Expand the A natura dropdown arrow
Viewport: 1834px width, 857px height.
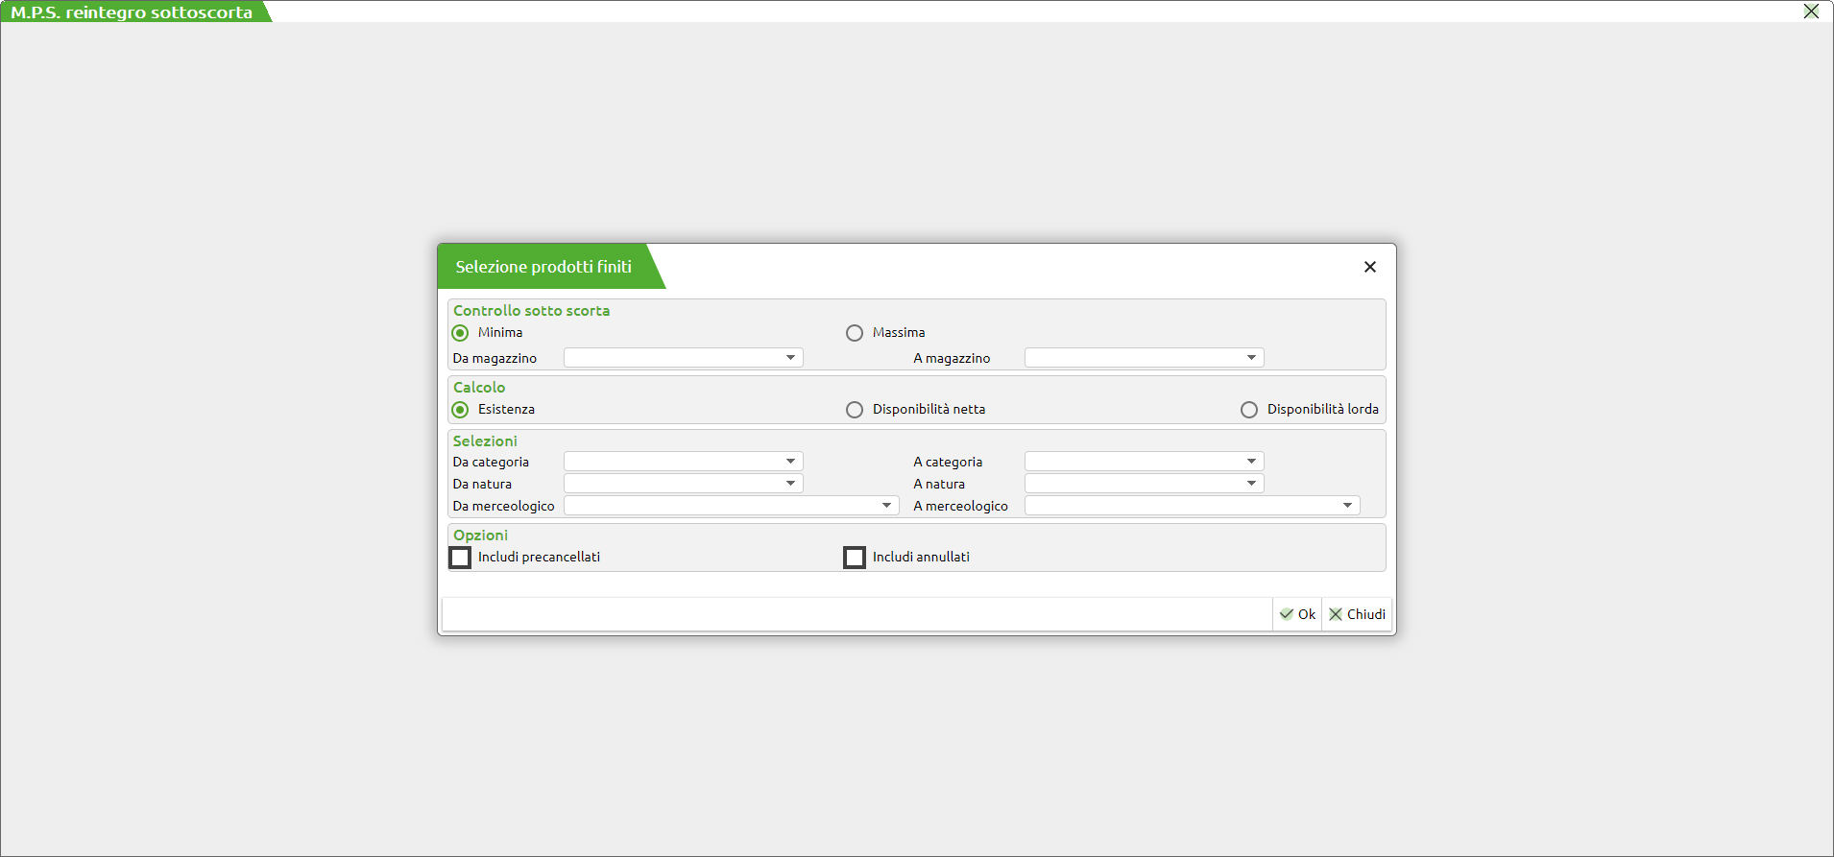coord(1251,484)
